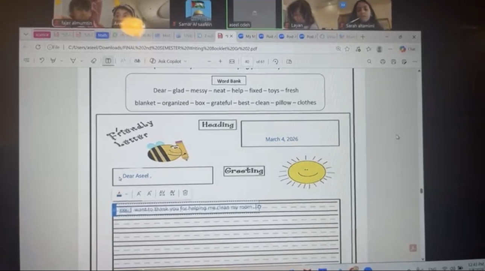Viewport: 485px width, 271px height.
Task: Toggle the Page view icon
Action: point(289,61)
